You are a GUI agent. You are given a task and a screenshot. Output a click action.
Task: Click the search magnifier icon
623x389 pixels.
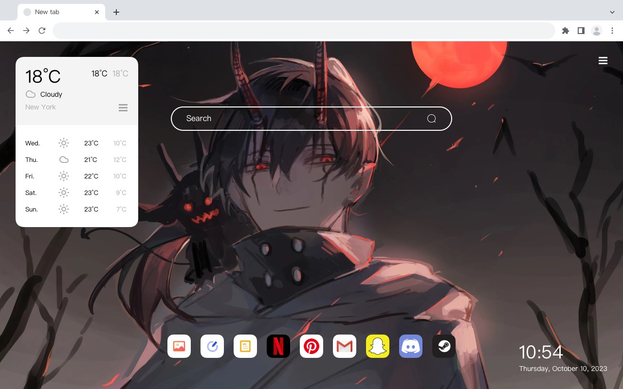pos(431,119)
